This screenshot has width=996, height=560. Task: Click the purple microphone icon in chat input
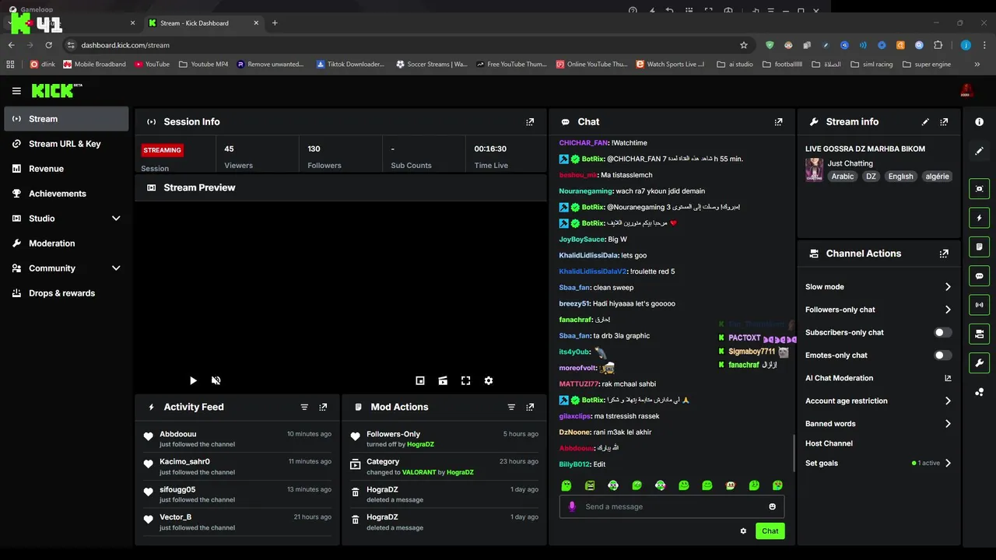point(572,506)
